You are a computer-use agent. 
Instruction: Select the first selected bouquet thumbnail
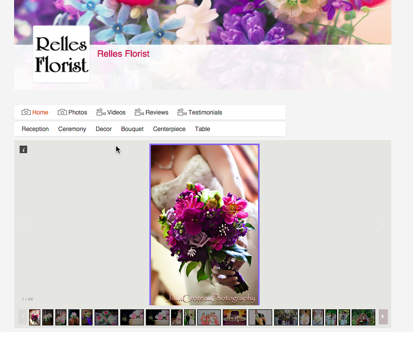[35, 317]
